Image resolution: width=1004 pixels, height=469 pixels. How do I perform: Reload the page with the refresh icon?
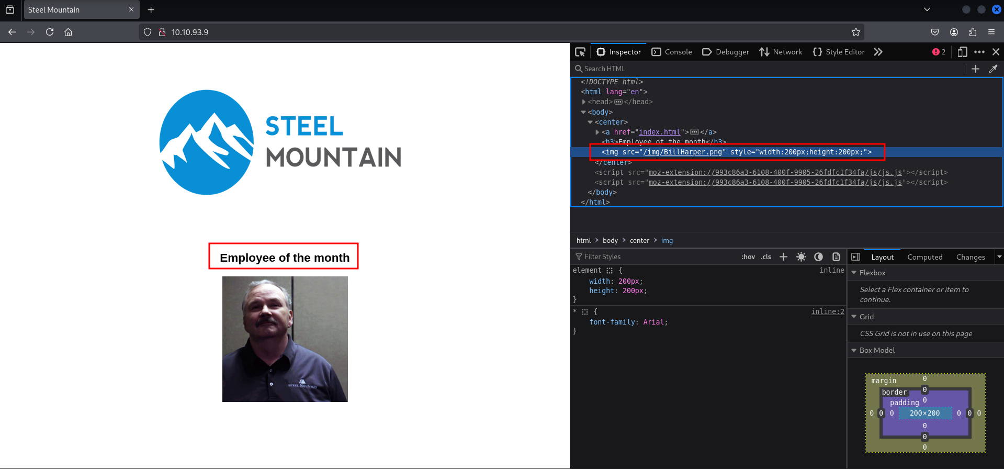point(50,32)
